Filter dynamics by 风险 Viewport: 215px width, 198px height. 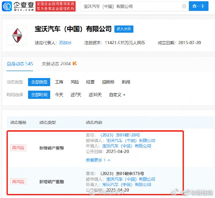click(x=75, y=82)
